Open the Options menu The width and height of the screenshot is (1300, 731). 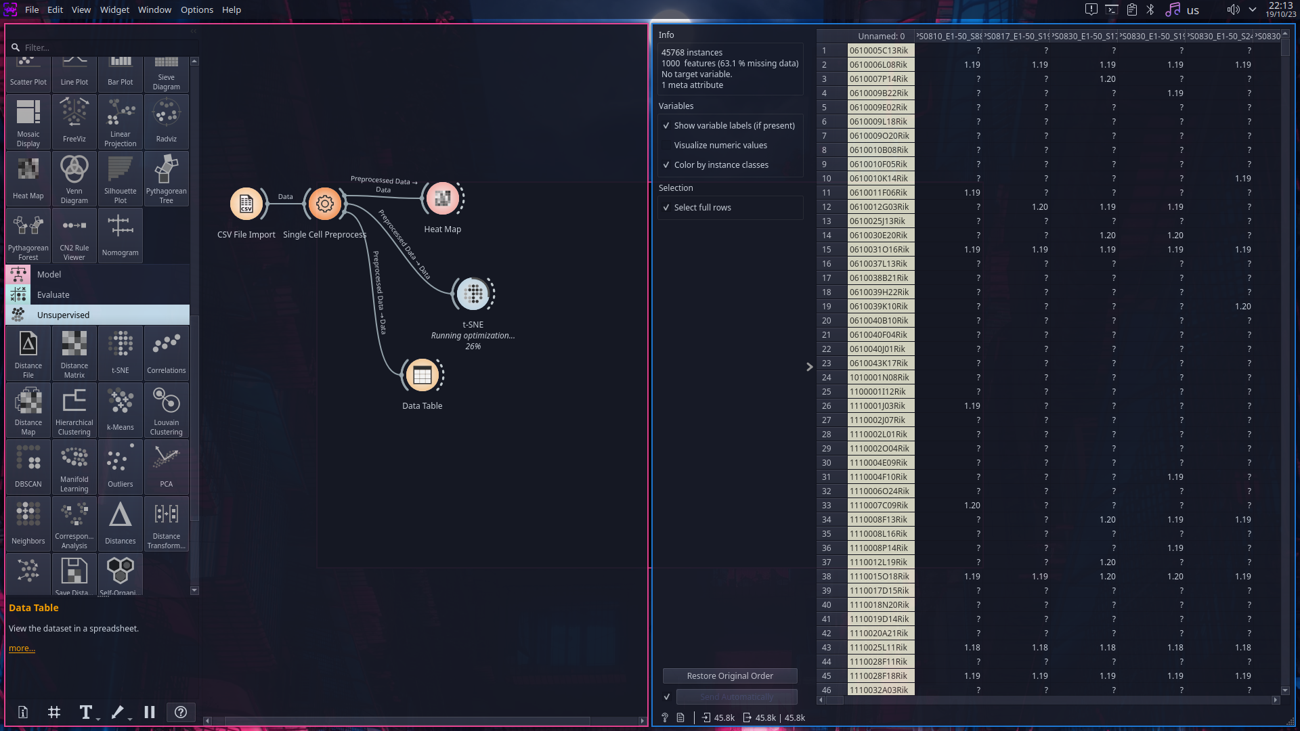pos(196,9)
